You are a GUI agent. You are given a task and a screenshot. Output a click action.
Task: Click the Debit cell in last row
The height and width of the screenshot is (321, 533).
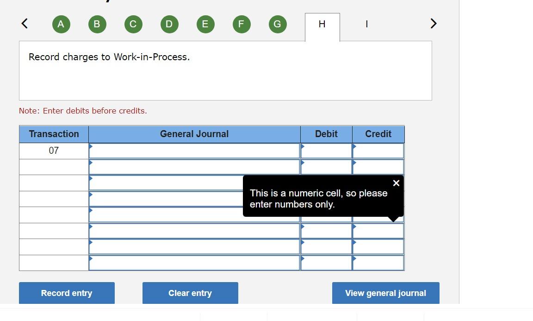tap(326, 263)
